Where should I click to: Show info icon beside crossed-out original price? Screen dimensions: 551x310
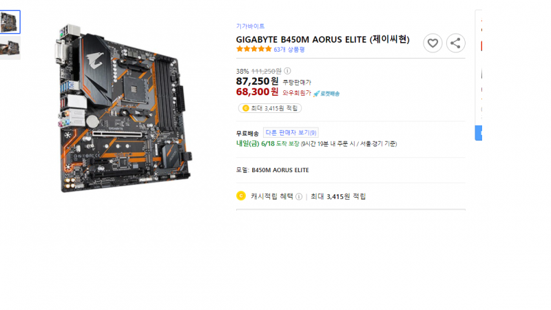tap(287, 71)
